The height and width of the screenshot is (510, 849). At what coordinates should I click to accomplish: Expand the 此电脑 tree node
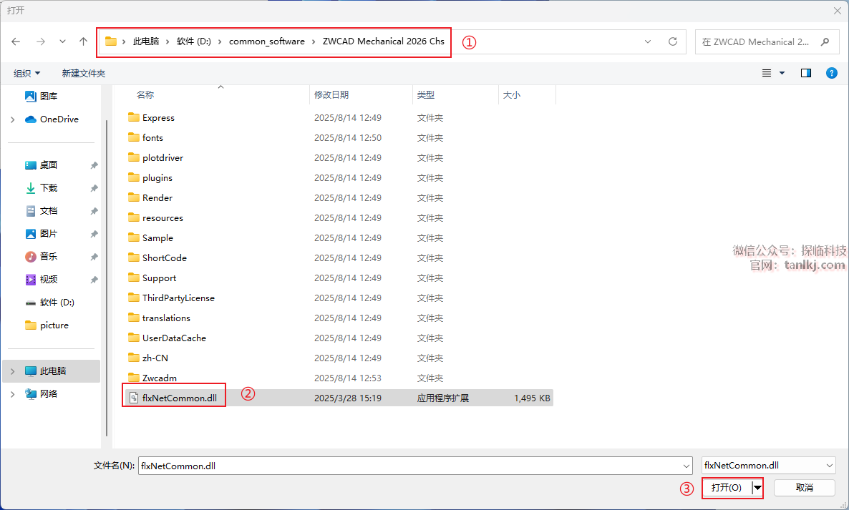12,371
